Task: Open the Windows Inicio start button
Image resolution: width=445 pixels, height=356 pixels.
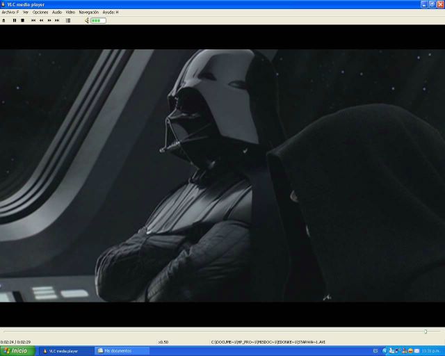Action: pos(17,351)
